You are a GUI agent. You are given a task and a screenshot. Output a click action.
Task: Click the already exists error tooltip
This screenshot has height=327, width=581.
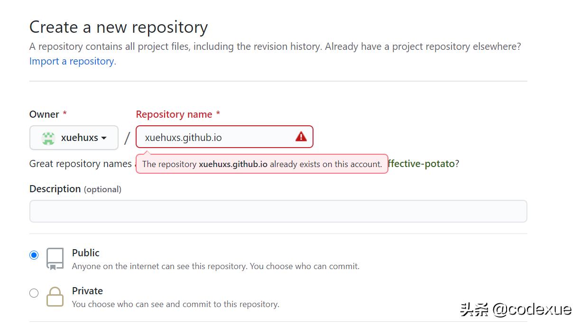[262, 164]
